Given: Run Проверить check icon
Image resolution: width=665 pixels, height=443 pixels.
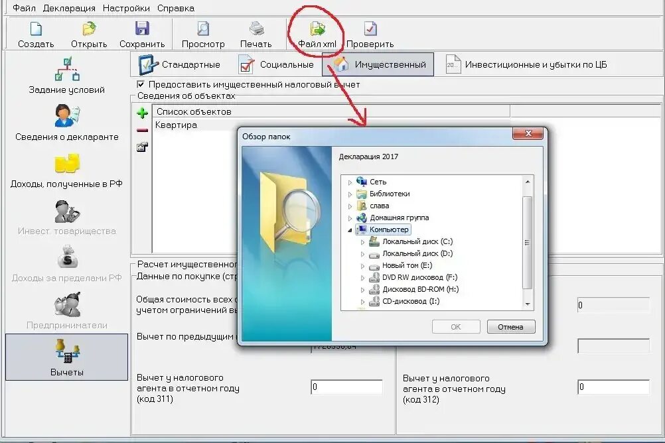Looking at the screenshot, I should (x=370, y=34).
